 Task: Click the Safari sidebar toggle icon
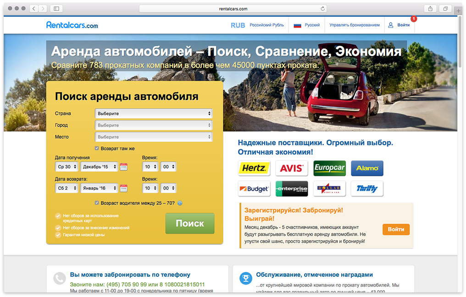(56, 9)
